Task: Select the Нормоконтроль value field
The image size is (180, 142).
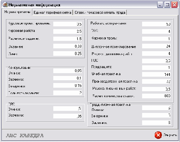Action: tap(156, 39)
